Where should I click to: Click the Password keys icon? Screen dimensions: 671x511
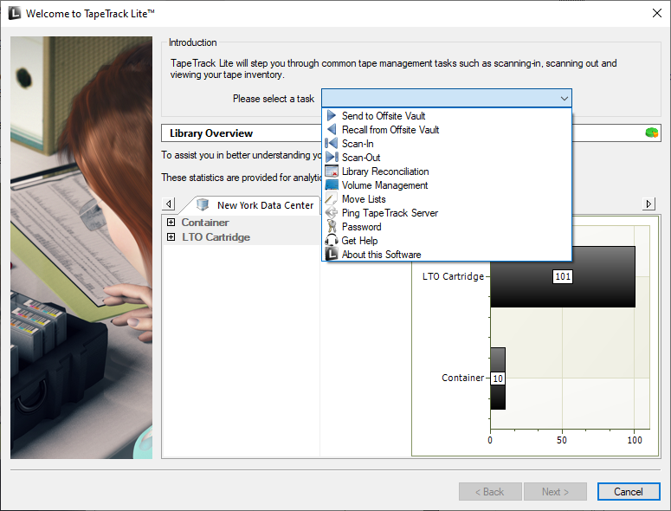(332, 226)
